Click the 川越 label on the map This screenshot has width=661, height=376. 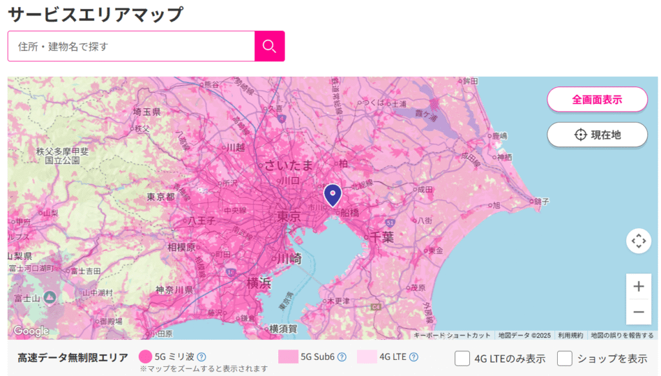tap(236, 147)
